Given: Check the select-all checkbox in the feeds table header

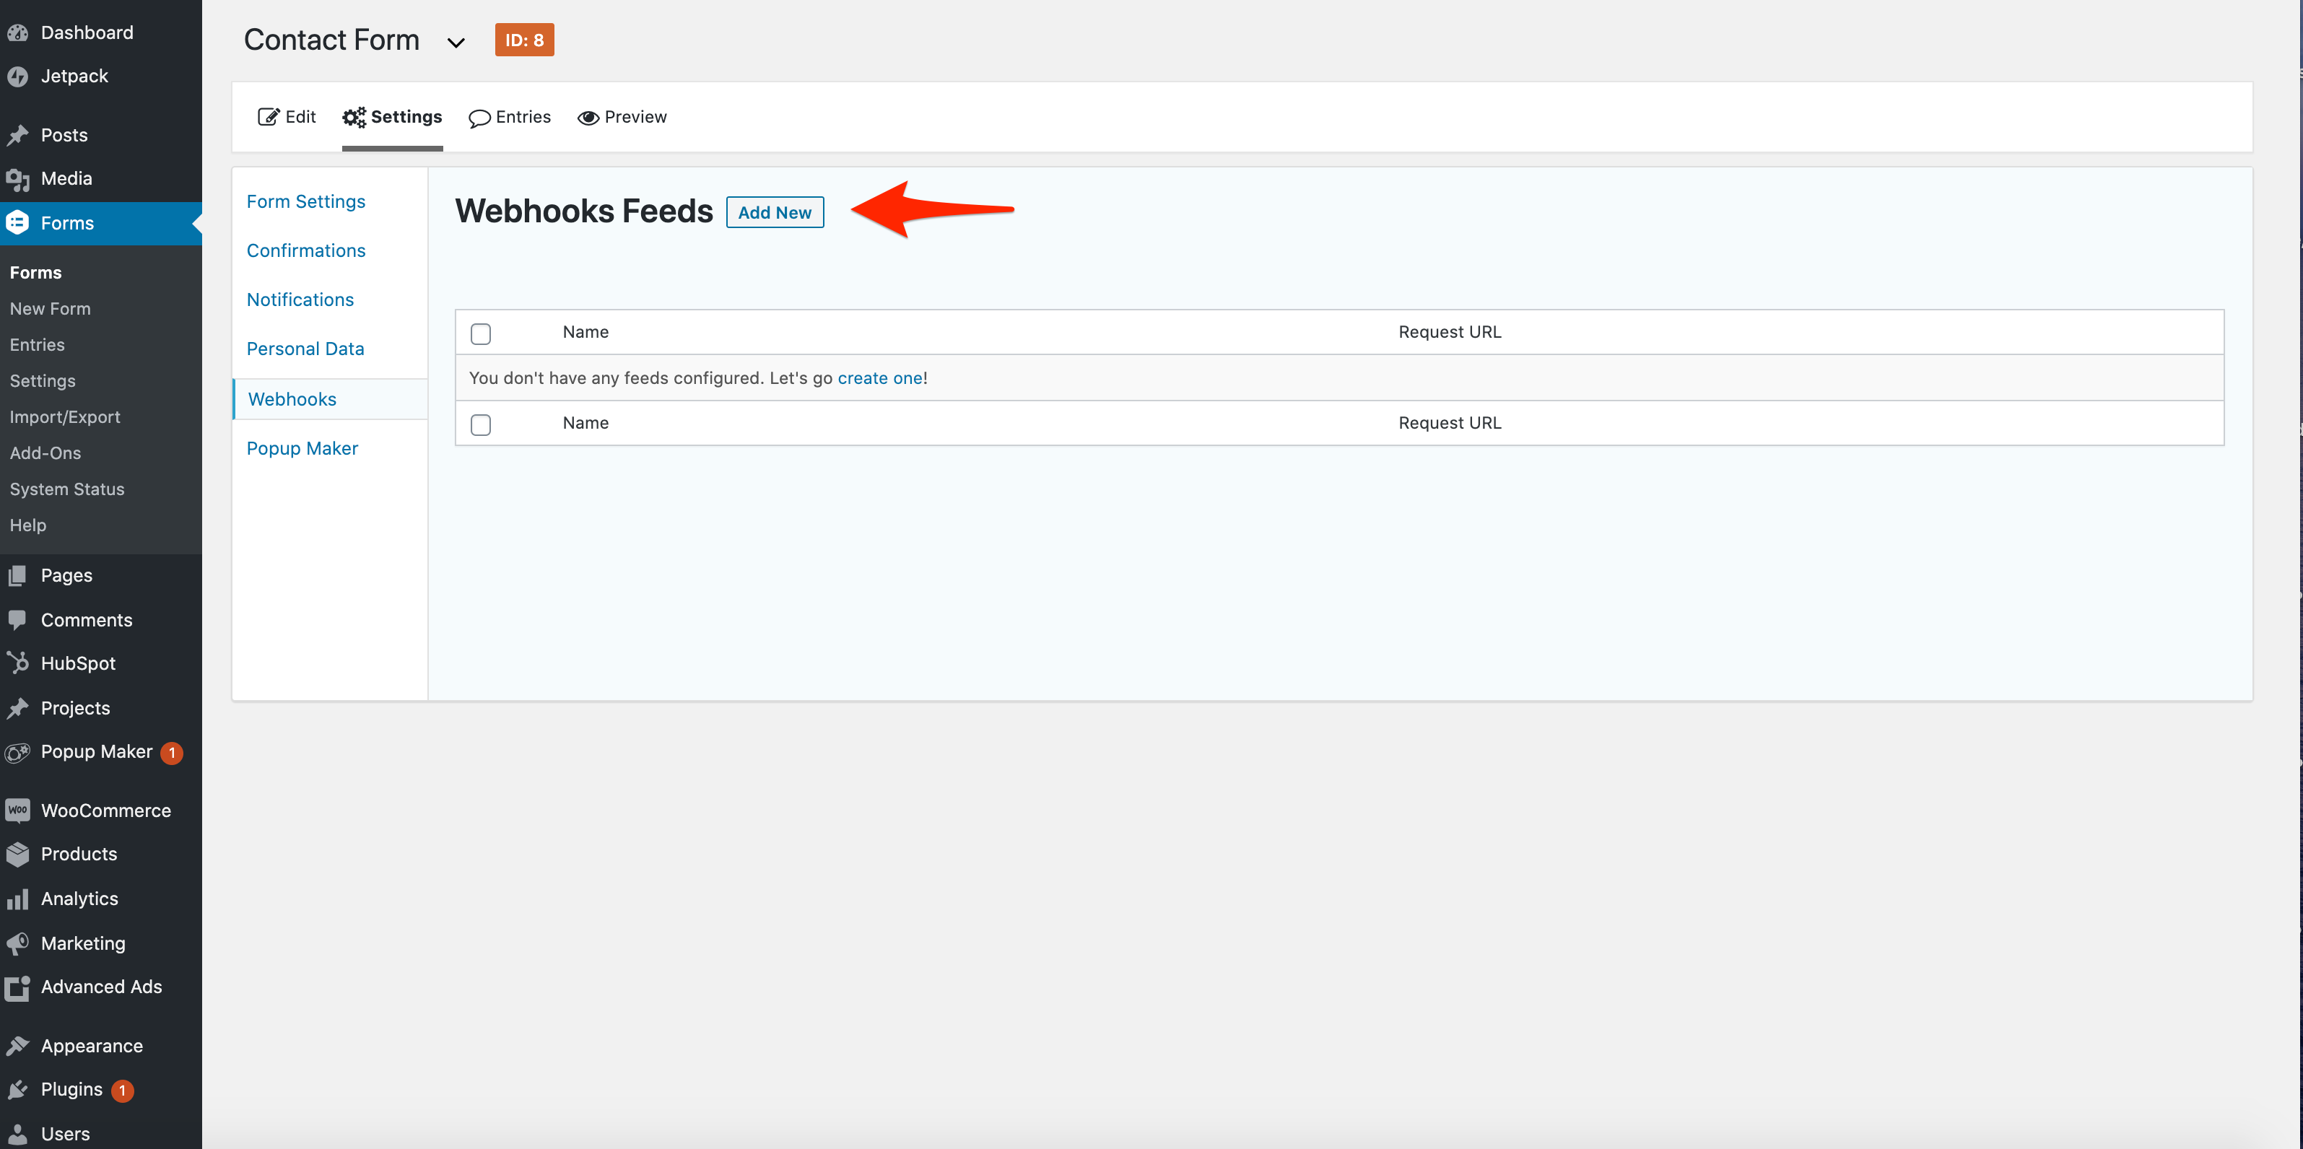Looking at the screenshot, I should 480,333.
